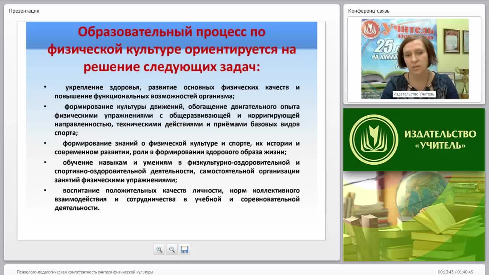Click the round publisher logo emblem
The width and height of the screenshot is (489, 275).
[374, 139]
